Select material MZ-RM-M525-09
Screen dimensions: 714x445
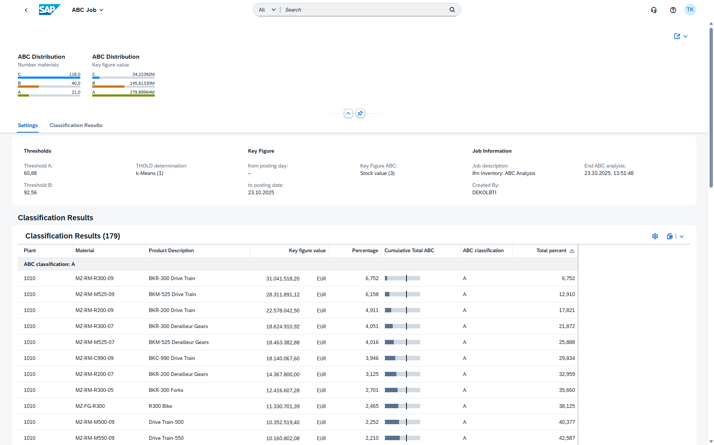pyautogui.click(x=95, y=294)
